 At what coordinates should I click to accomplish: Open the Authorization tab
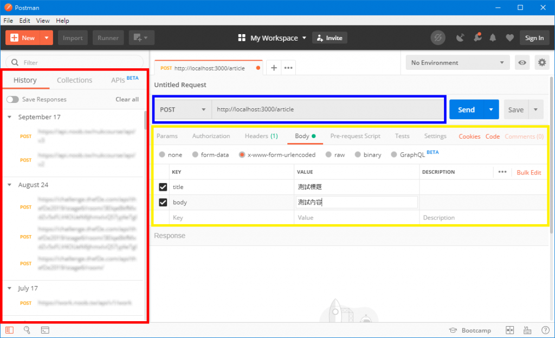[211, 136]
